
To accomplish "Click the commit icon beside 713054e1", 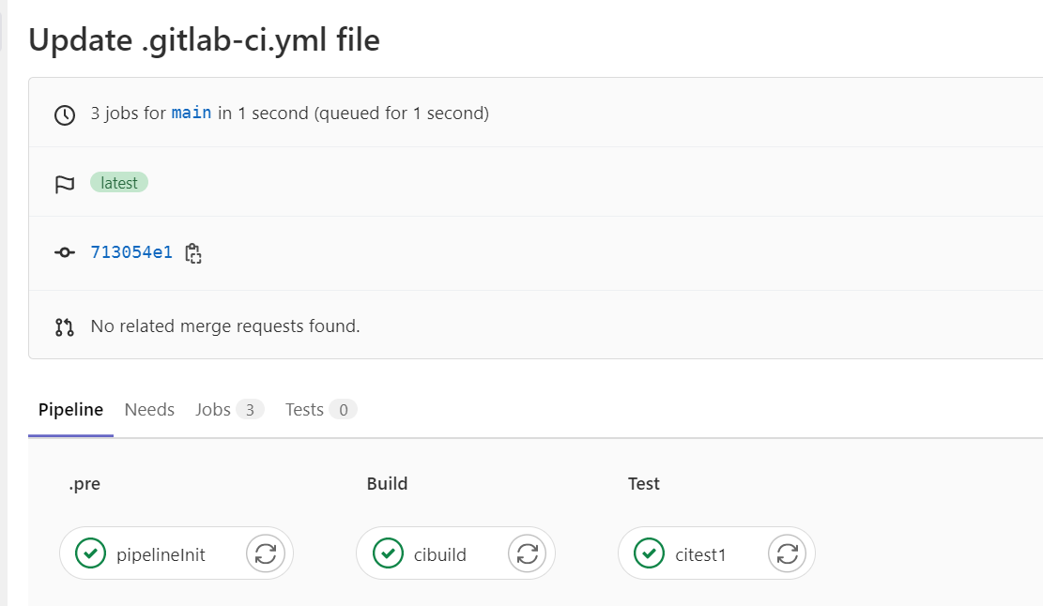I will (65, 252).
